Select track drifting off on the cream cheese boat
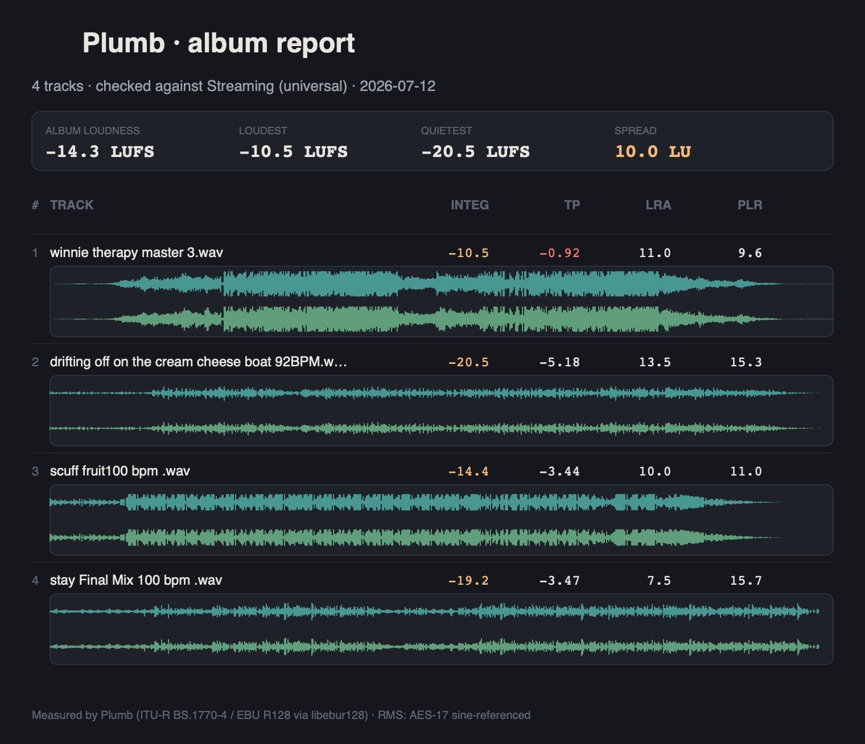This screenshot has height=744, width=865. pos(199,362)
